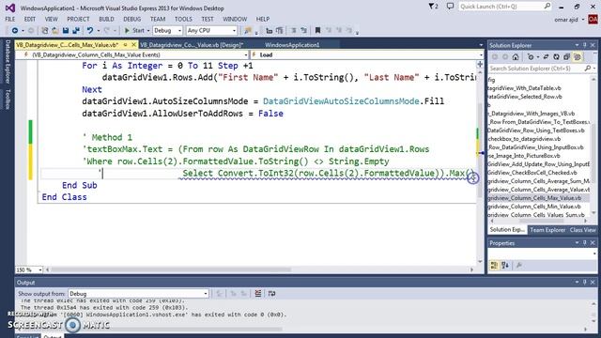Open the Database Explorer side tab
The height and width of the screenshot is (338, 601).
point(8,61)
